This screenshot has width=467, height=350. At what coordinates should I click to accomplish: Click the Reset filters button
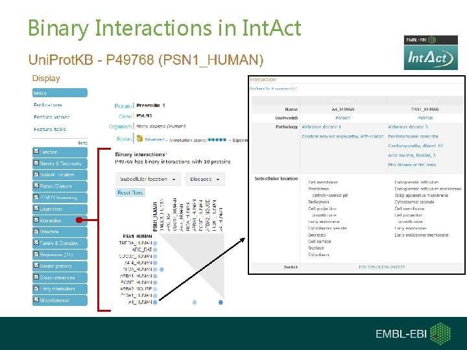coord(130,192)
